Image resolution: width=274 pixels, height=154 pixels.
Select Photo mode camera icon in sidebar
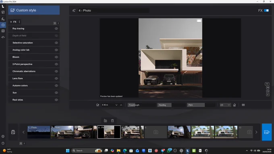click(x=3, y=25)
